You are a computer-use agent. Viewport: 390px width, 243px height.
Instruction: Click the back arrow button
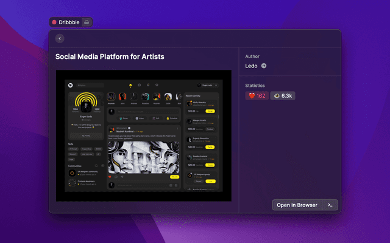click(60, 38)
